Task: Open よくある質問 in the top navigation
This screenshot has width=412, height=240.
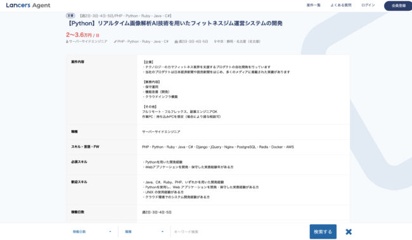Action: [x=341, y=5]
